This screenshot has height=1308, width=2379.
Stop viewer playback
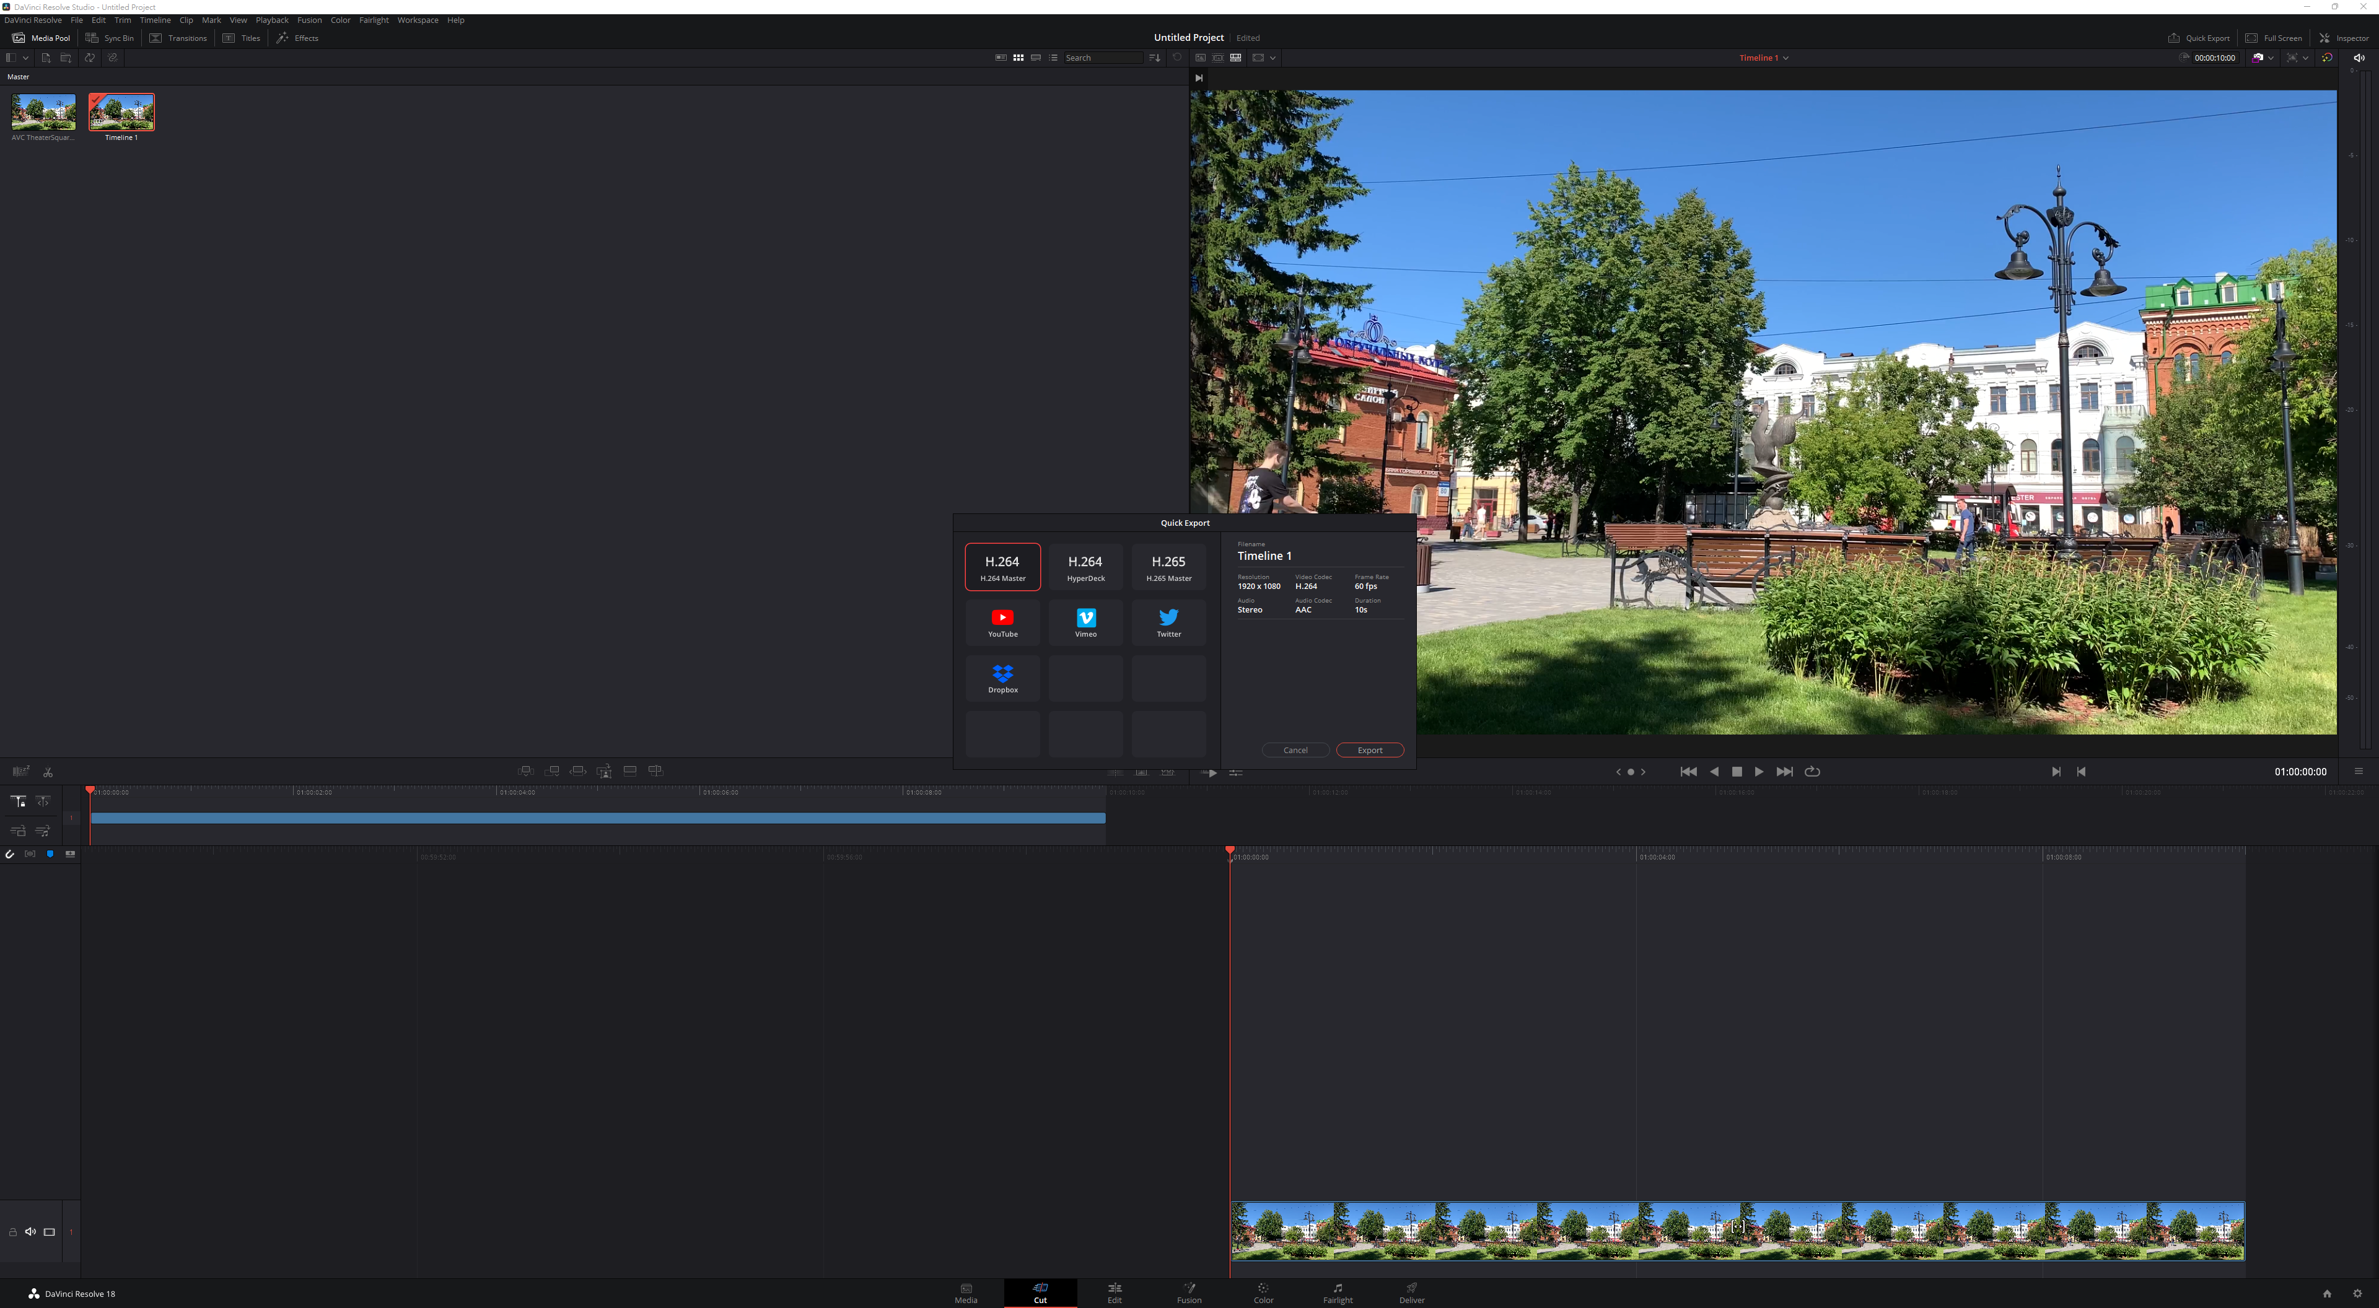click(x=1736, y=772)
